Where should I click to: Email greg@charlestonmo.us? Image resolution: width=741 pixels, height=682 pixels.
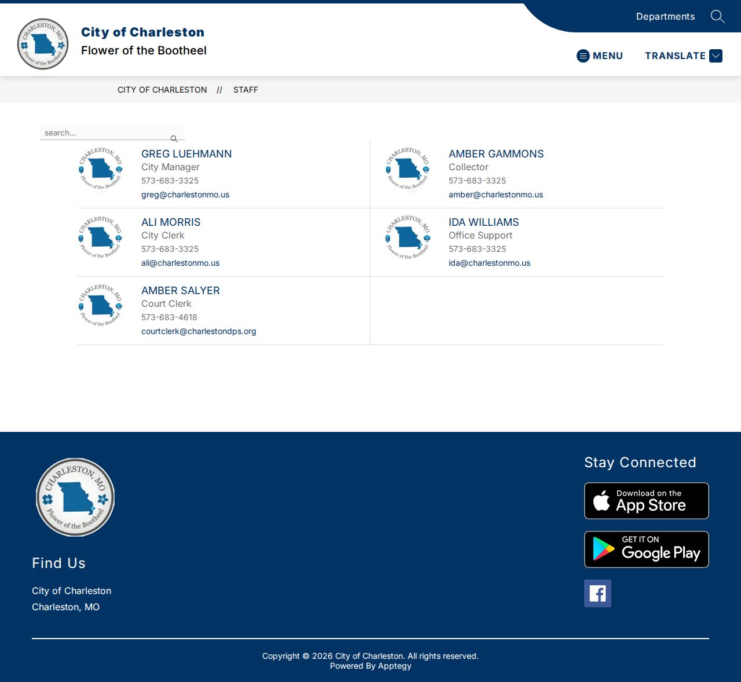pos(185,195)
